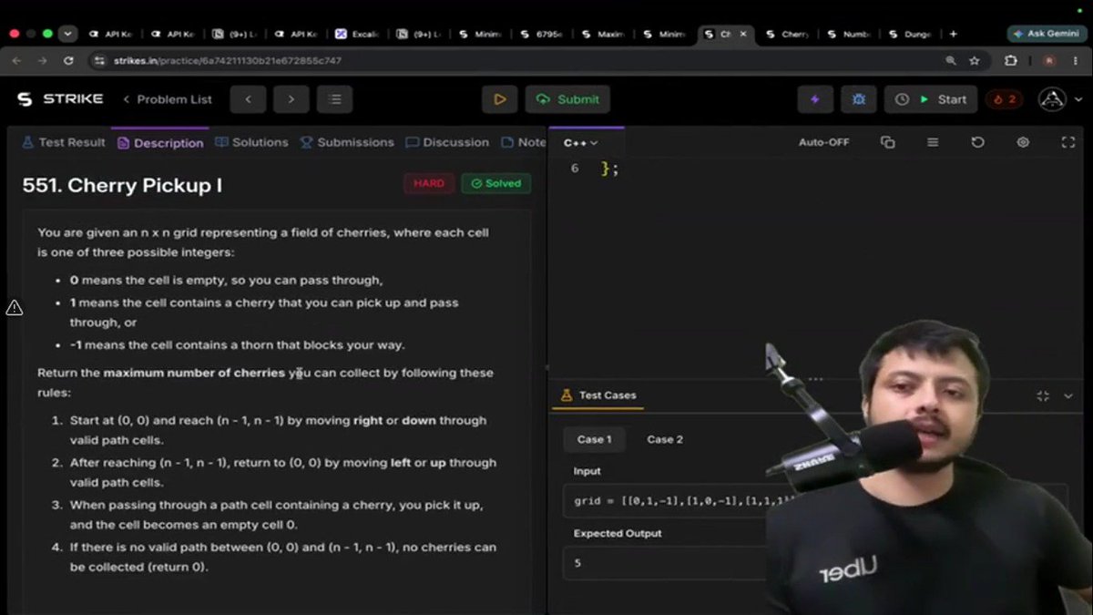Toggle the Auto-OFF setting
The width and height of the screenshot is (1093, 615).
click(823, 142)
